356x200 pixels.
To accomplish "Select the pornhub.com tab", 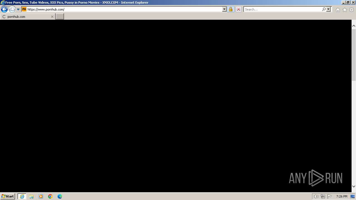I will [x=28, y=17].
